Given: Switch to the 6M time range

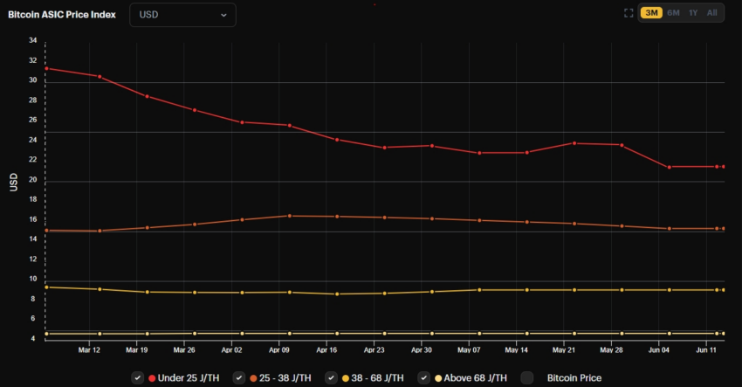Looking at the screenshot, I should pos(673,13).
